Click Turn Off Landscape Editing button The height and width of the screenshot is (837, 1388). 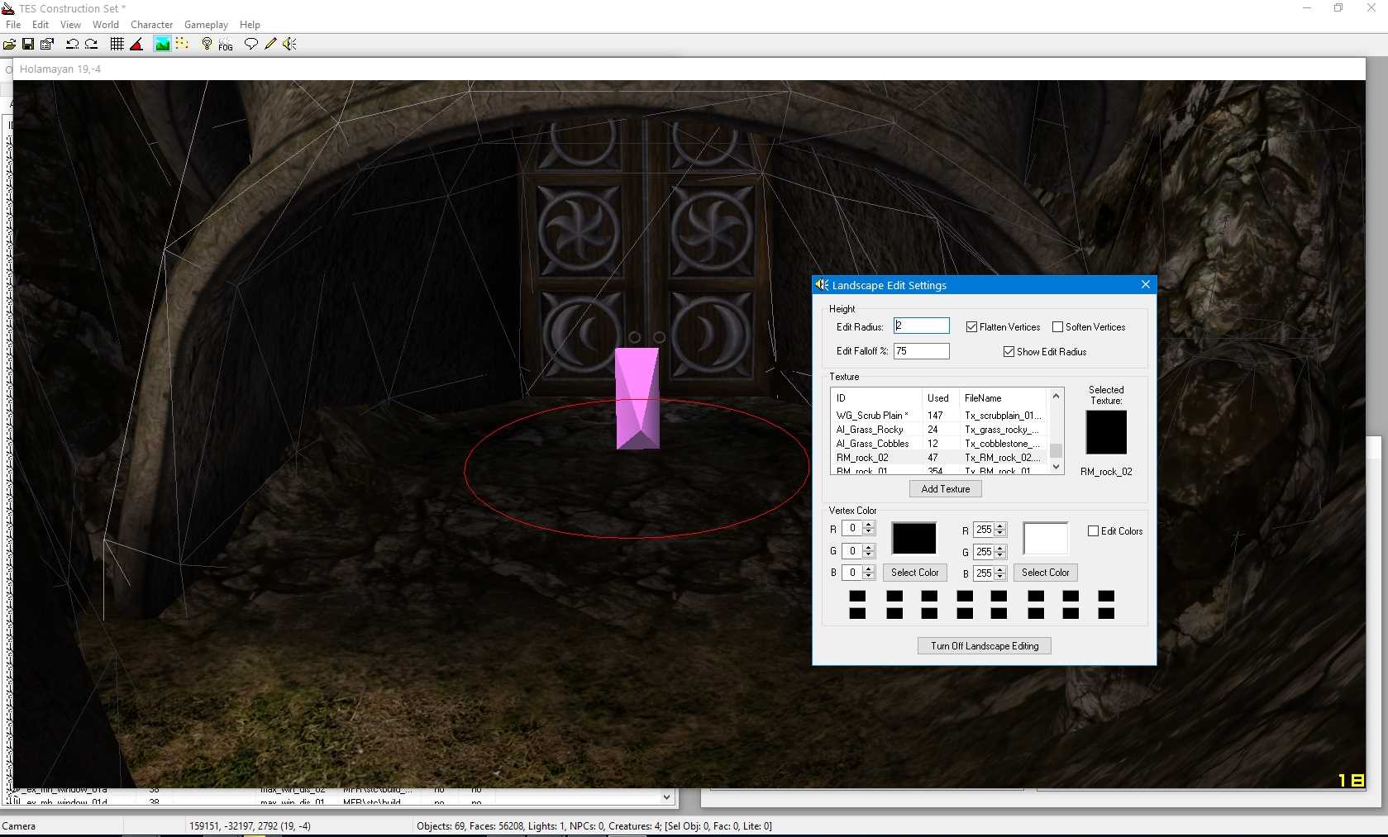[984, 646]
